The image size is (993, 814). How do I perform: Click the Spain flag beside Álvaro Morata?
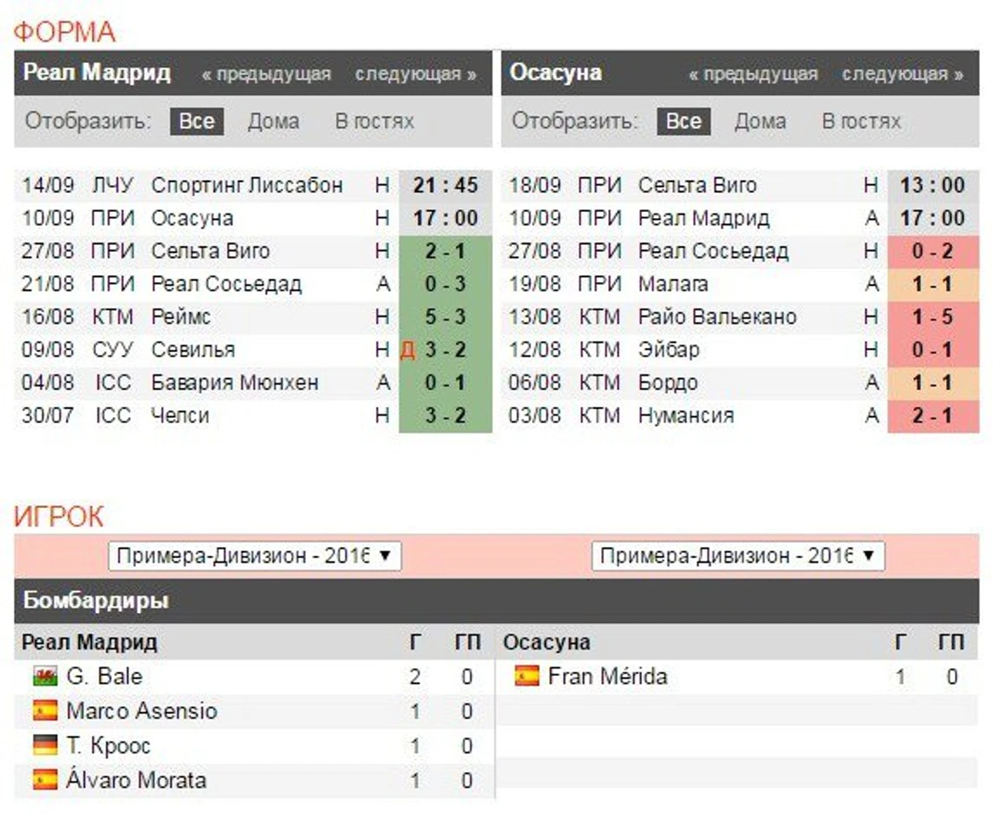45,779
